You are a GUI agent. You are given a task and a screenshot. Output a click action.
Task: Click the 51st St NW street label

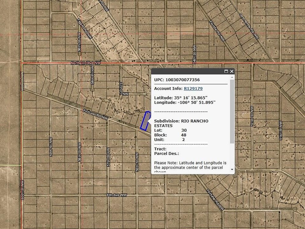click(281, 130)
